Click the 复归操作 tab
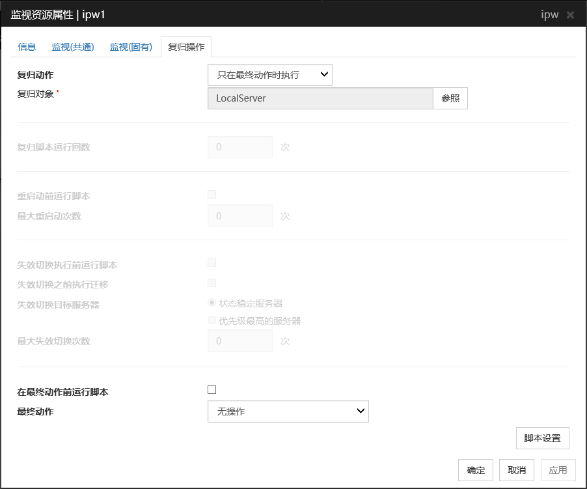587x489 pixels. pos(186,47)
